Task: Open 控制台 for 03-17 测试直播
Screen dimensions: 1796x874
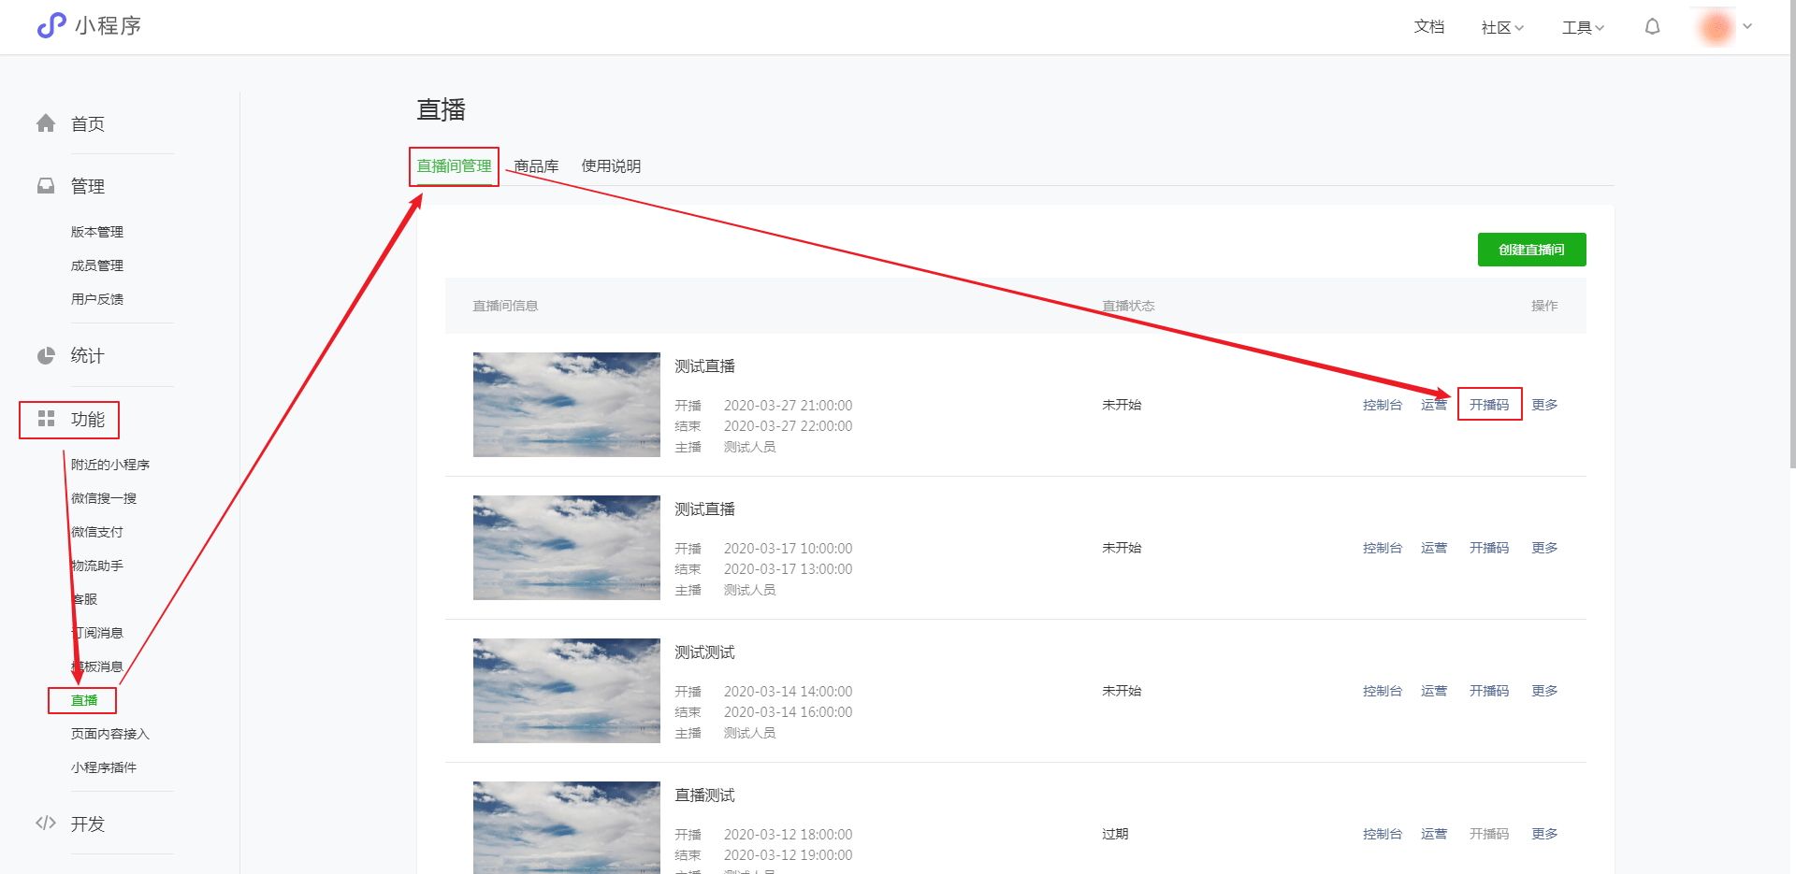Action: coord(1383,548)
